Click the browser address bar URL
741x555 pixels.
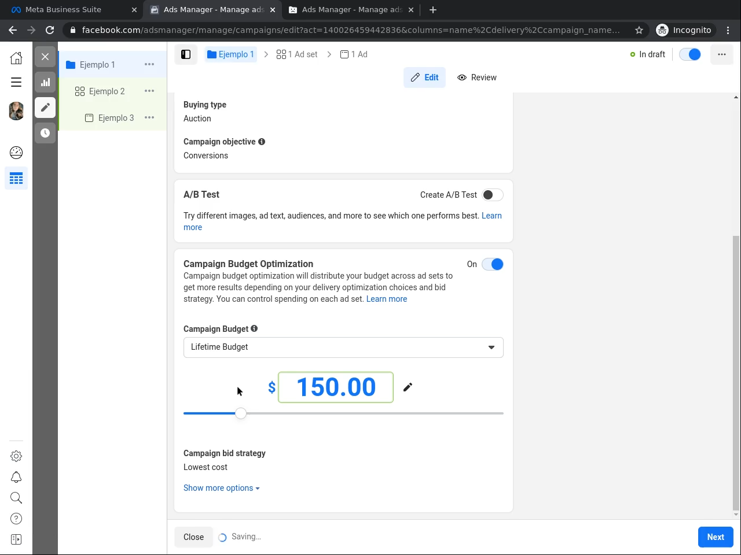(351, 30)
